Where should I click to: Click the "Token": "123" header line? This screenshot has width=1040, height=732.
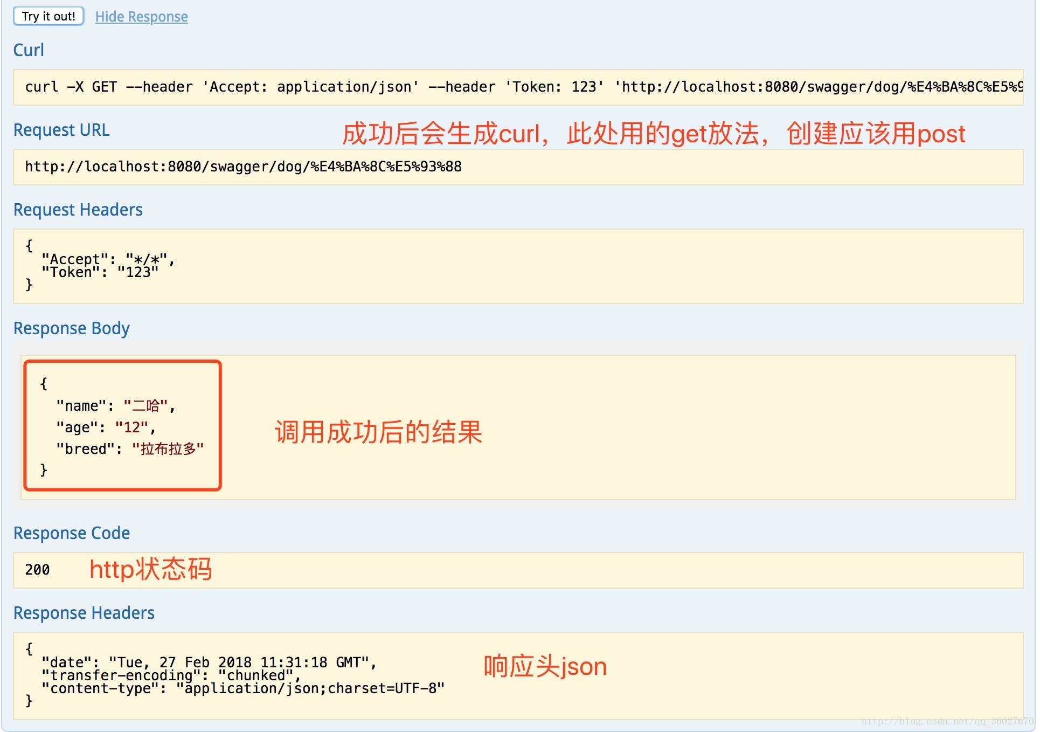tap(100, 272)
